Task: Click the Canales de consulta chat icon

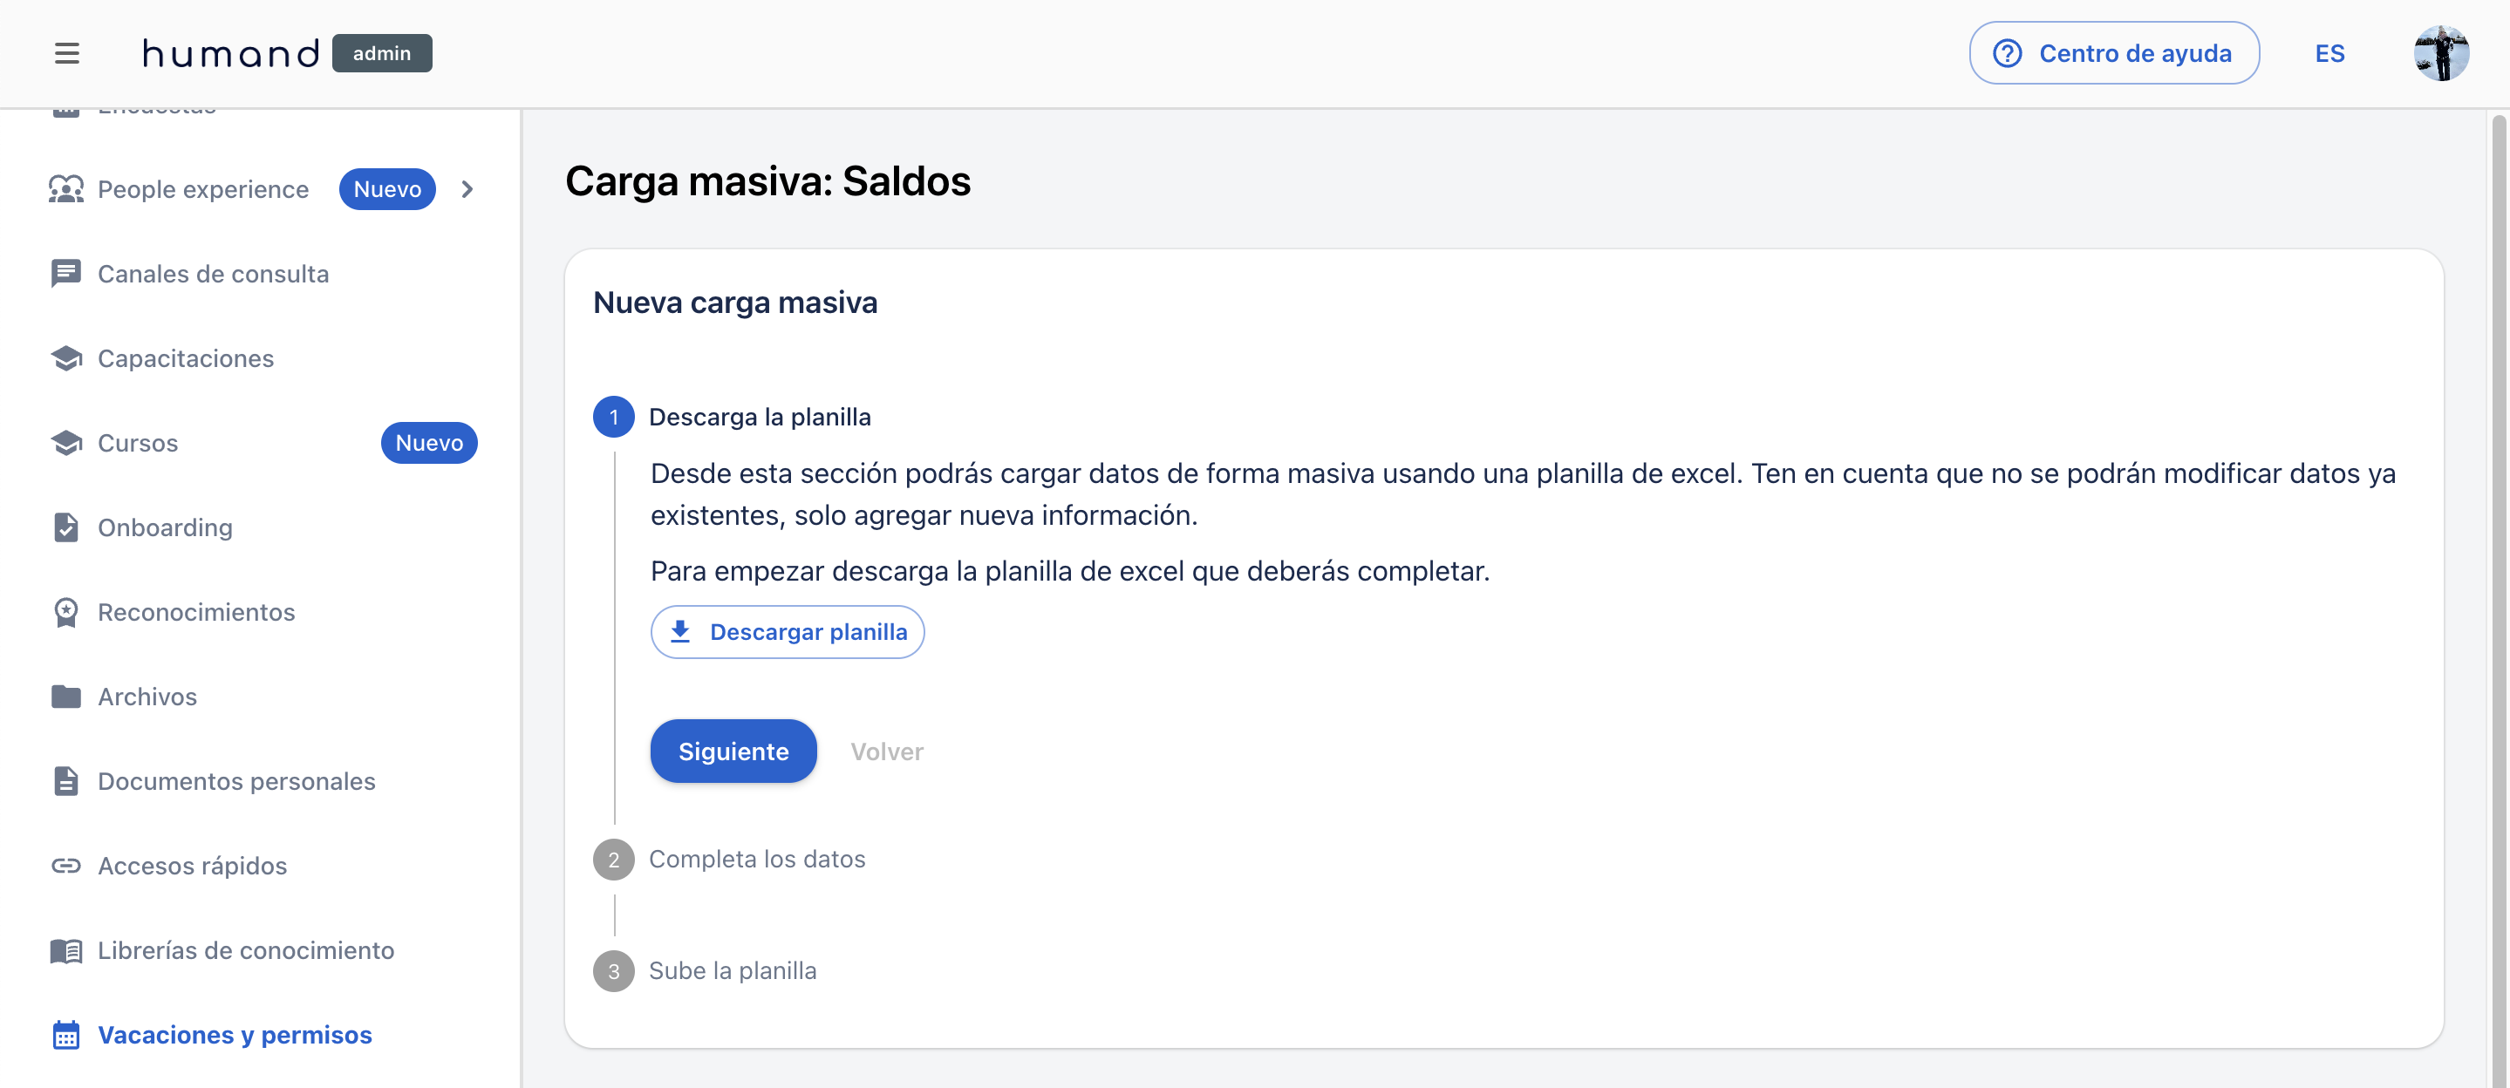Action: pyautogui.click(x=65, y=274)
